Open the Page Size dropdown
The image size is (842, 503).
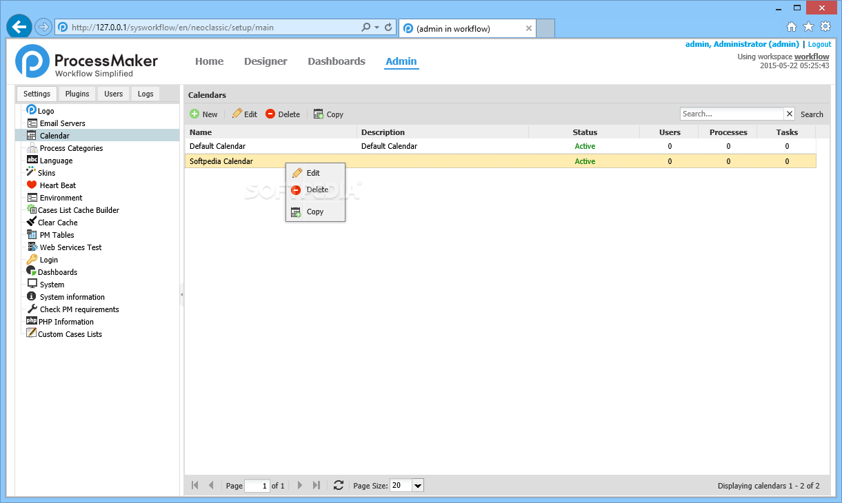click(418, 485)
